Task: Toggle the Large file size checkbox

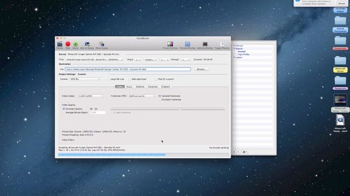Action: point(108,79)
